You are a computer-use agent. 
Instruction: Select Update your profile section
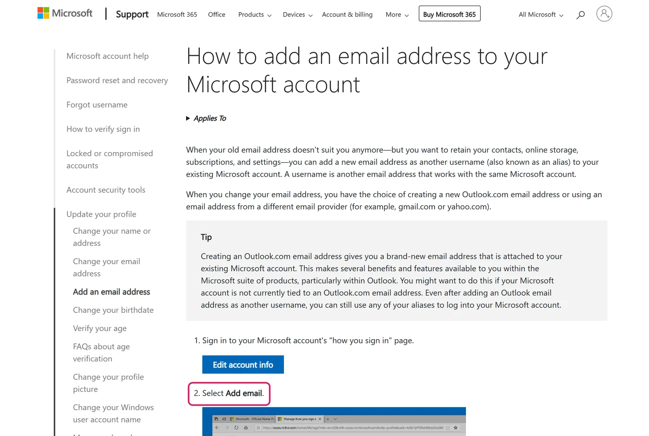pos(101,214)
